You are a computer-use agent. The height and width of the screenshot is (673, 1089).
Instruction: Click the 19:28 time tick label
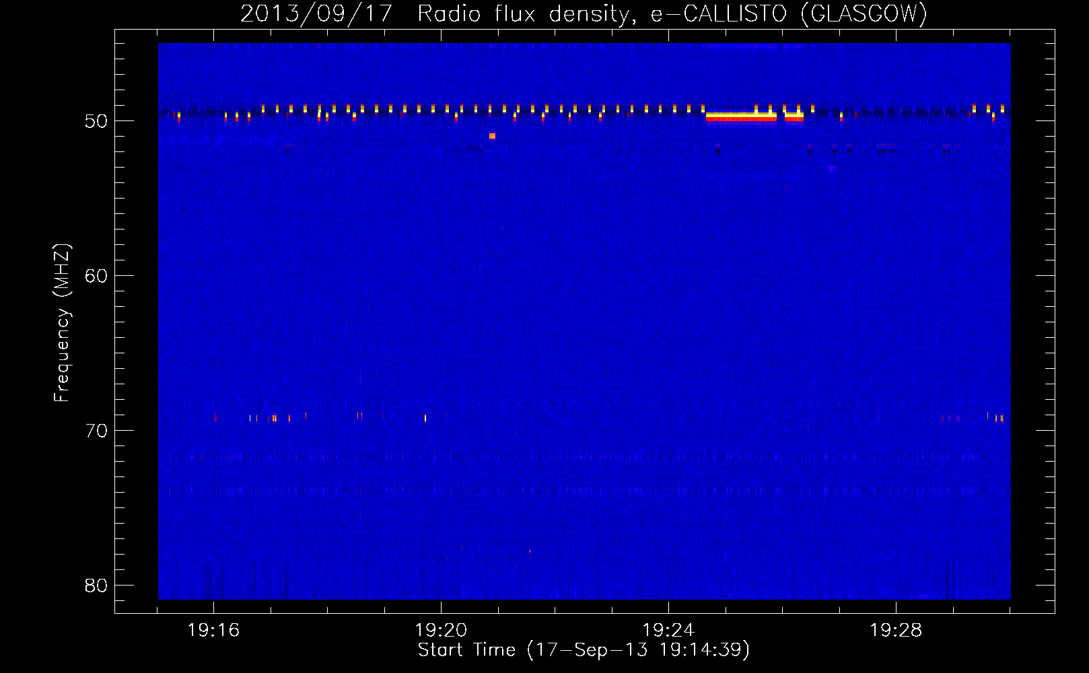(x=896, y=631)
